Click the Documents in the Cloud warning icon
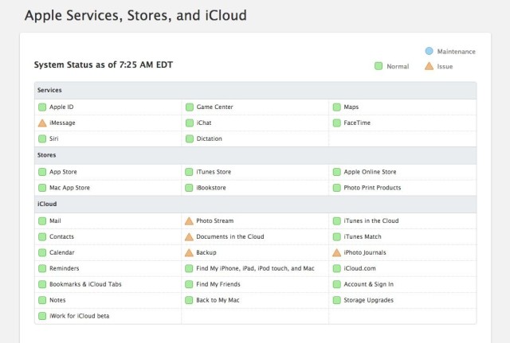510x343 pixels. tap(189, 236)
